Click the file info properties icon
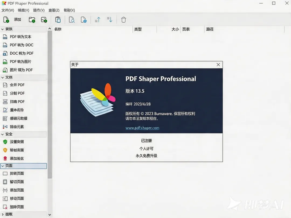 [84, 20]
